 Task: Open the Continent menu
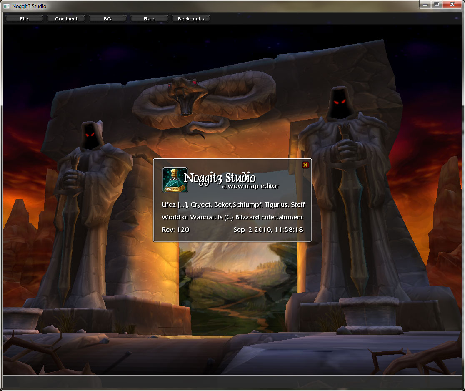click(66, 19)
